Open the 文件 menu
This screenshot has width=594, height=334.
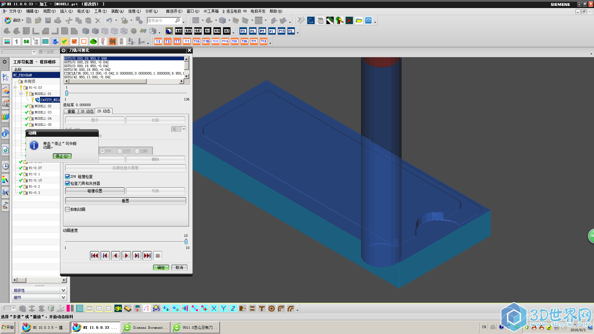15,11
